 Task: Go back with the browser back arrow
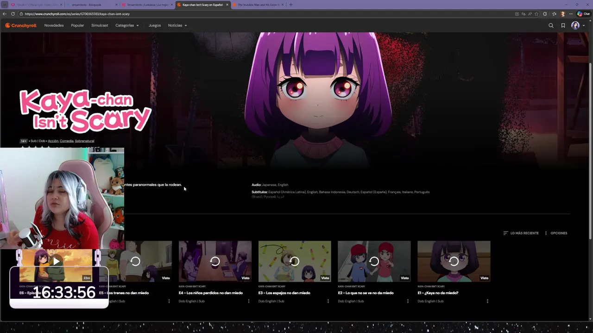(5, 14)
